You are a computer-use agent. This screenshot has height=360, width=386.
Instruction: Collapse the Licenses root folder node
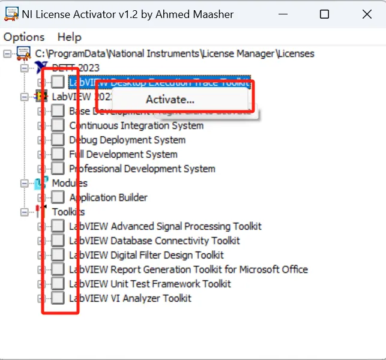[x=7, y=53]
